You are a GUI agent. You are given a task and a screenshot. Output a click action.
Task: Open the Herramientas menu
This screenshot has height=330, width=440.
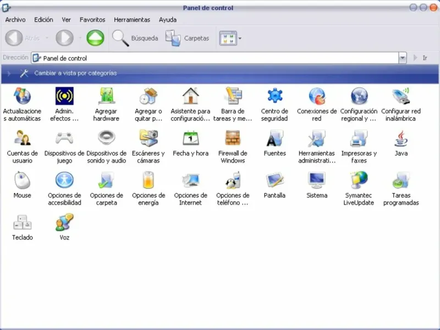pos(132,20)
